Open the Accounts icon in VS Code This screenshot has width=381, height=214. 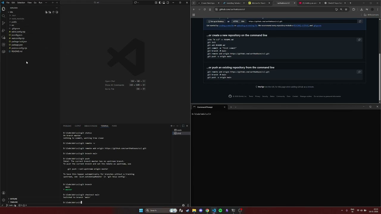[4, 193]
